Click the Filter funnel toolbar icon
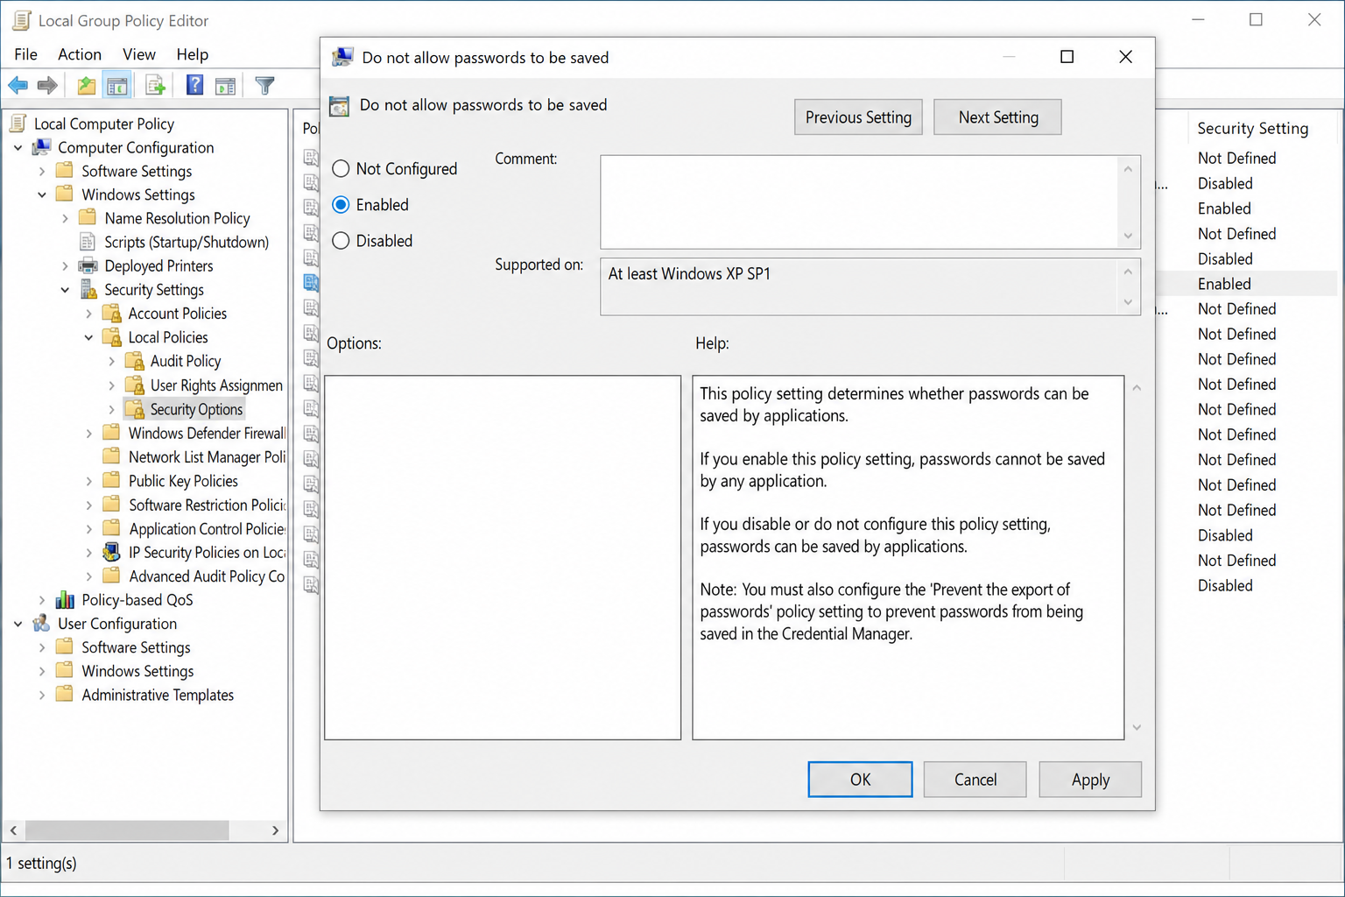Screen dimensions: 1345x897 [x=264, y=85]
